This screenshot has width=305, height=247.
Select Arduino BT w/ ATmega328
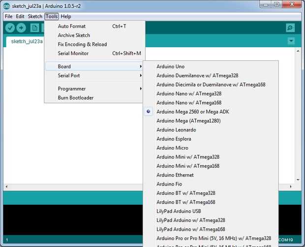pos(211,193)
